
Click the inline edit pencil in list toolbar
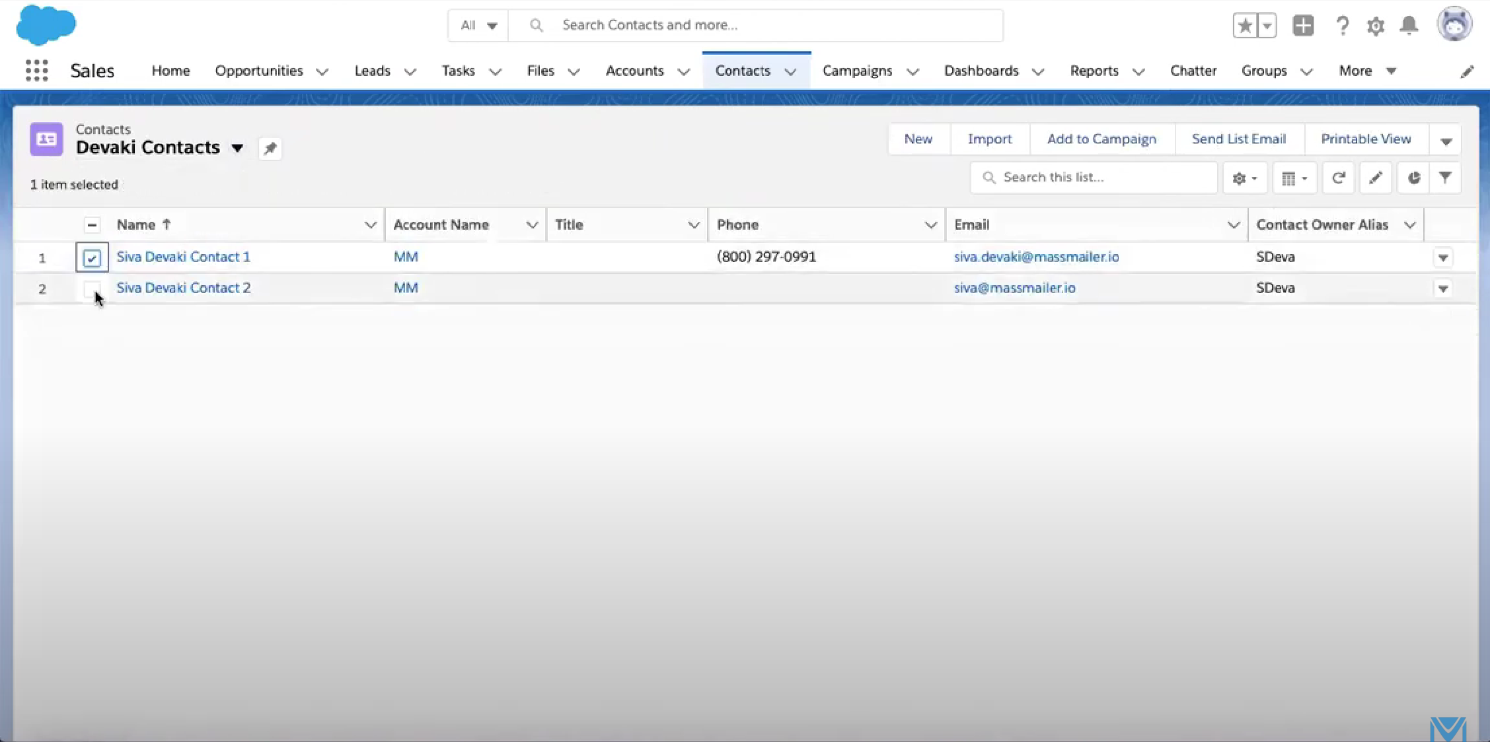(1375, 178)
